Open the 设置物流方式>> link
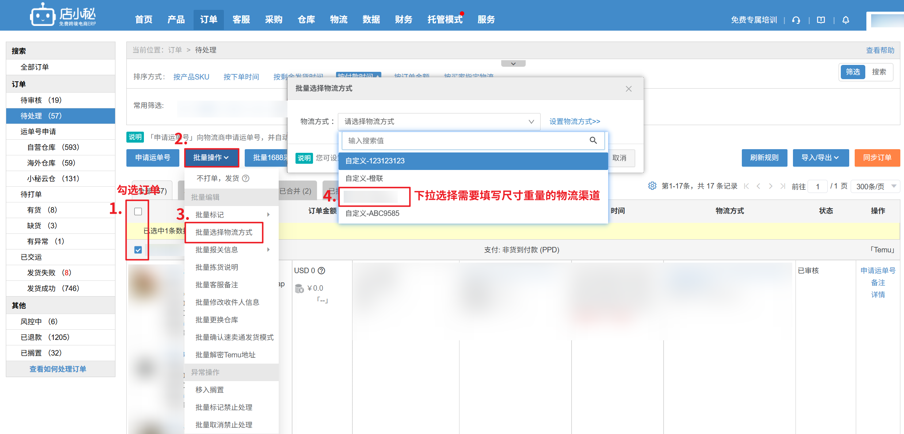 575,121
